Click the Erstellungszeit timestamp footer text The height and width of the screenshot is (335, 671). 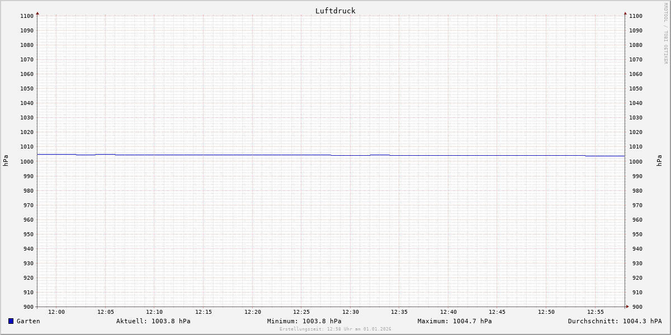click(x=335, y=329)
